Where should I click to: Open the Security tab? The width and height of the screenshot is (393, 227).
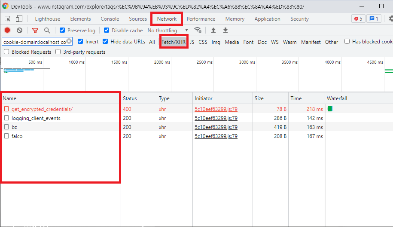299,19
